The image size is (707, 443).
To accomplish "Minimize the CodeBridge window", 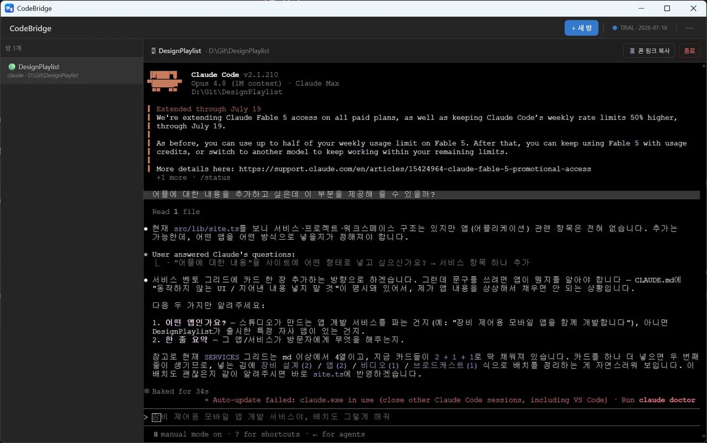I will (641, 8).
